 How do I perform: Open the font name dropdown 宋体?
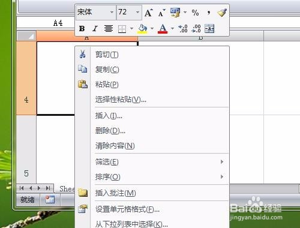[112, 13]
